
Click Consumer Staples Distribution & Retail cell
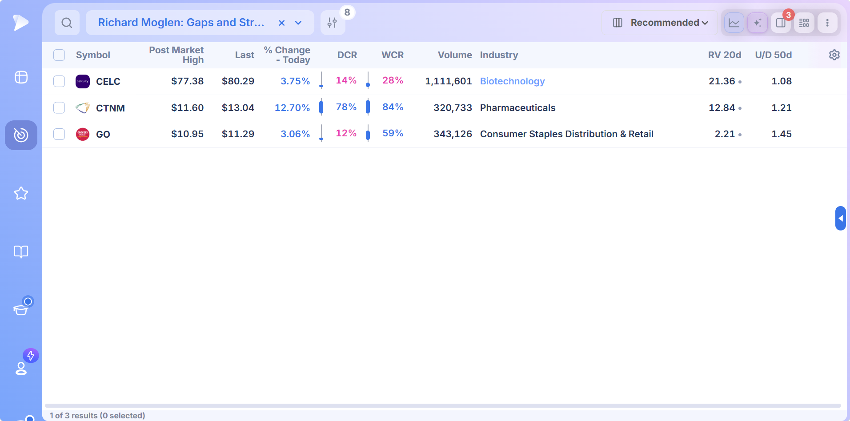[566, 134]
